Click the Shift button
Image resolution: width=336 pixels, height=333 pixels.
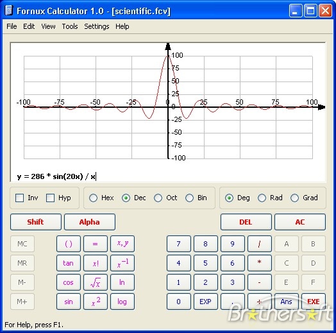[x=36, y=222]
